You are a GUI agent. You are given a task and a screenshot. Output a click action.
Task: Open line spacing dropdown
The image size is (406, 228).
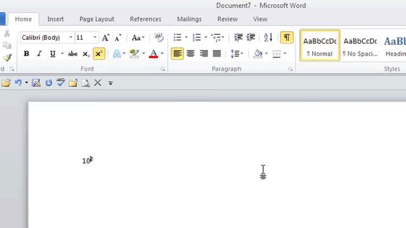tap(237, 54)
